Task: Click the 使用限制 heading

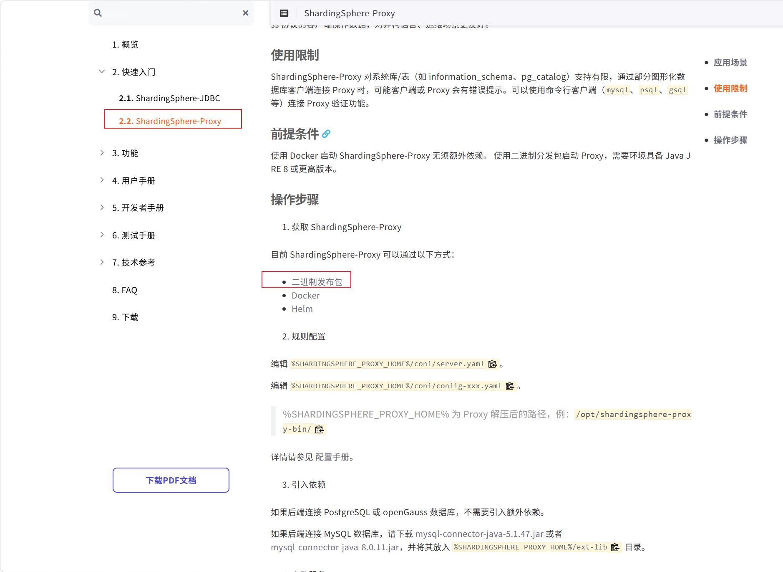Action: (x=295, y=55)
